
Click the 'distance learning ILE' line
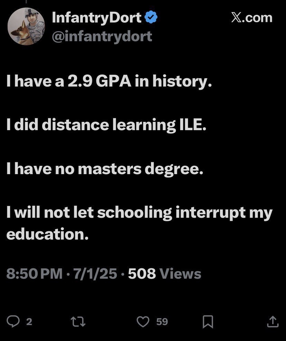(106, 125)
